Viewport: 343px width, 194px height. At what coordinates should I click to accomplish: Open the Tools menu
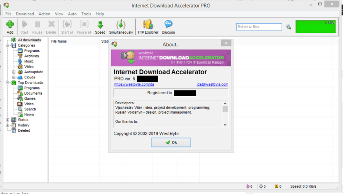86,14
